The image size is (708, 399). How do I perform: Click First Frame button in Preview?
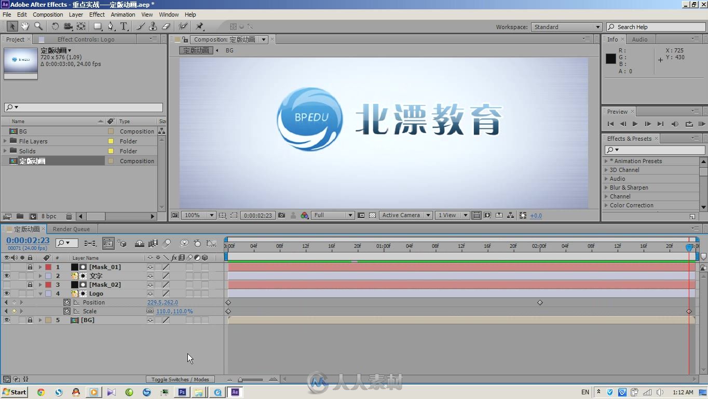coord(610,124)
